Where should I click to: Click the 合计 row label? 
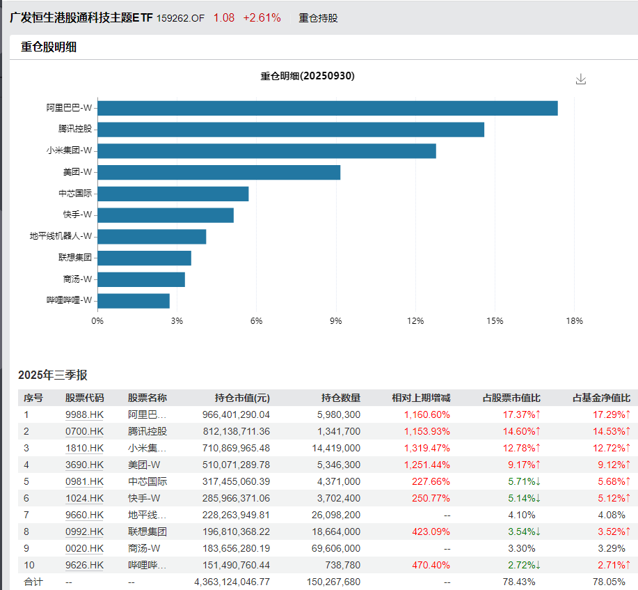coord(33,582)
